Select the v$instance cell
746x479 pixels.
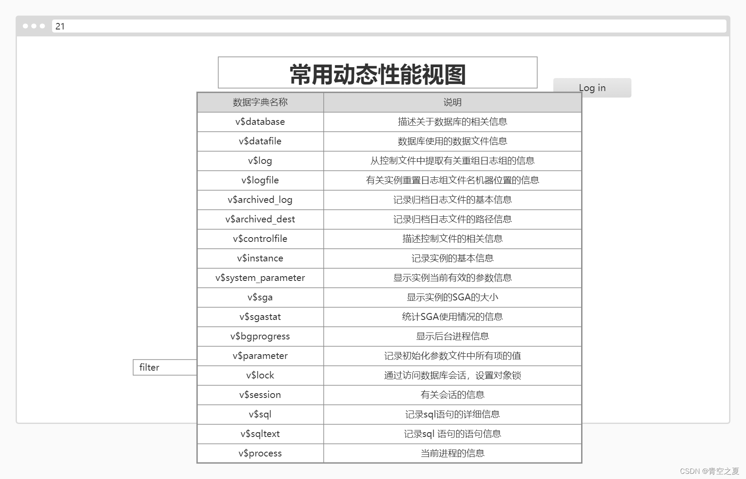tap(260, 258)
